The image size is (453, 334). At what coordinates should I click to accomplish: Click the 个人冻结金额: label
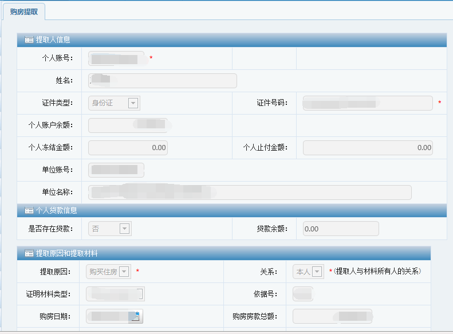(50, 147)
